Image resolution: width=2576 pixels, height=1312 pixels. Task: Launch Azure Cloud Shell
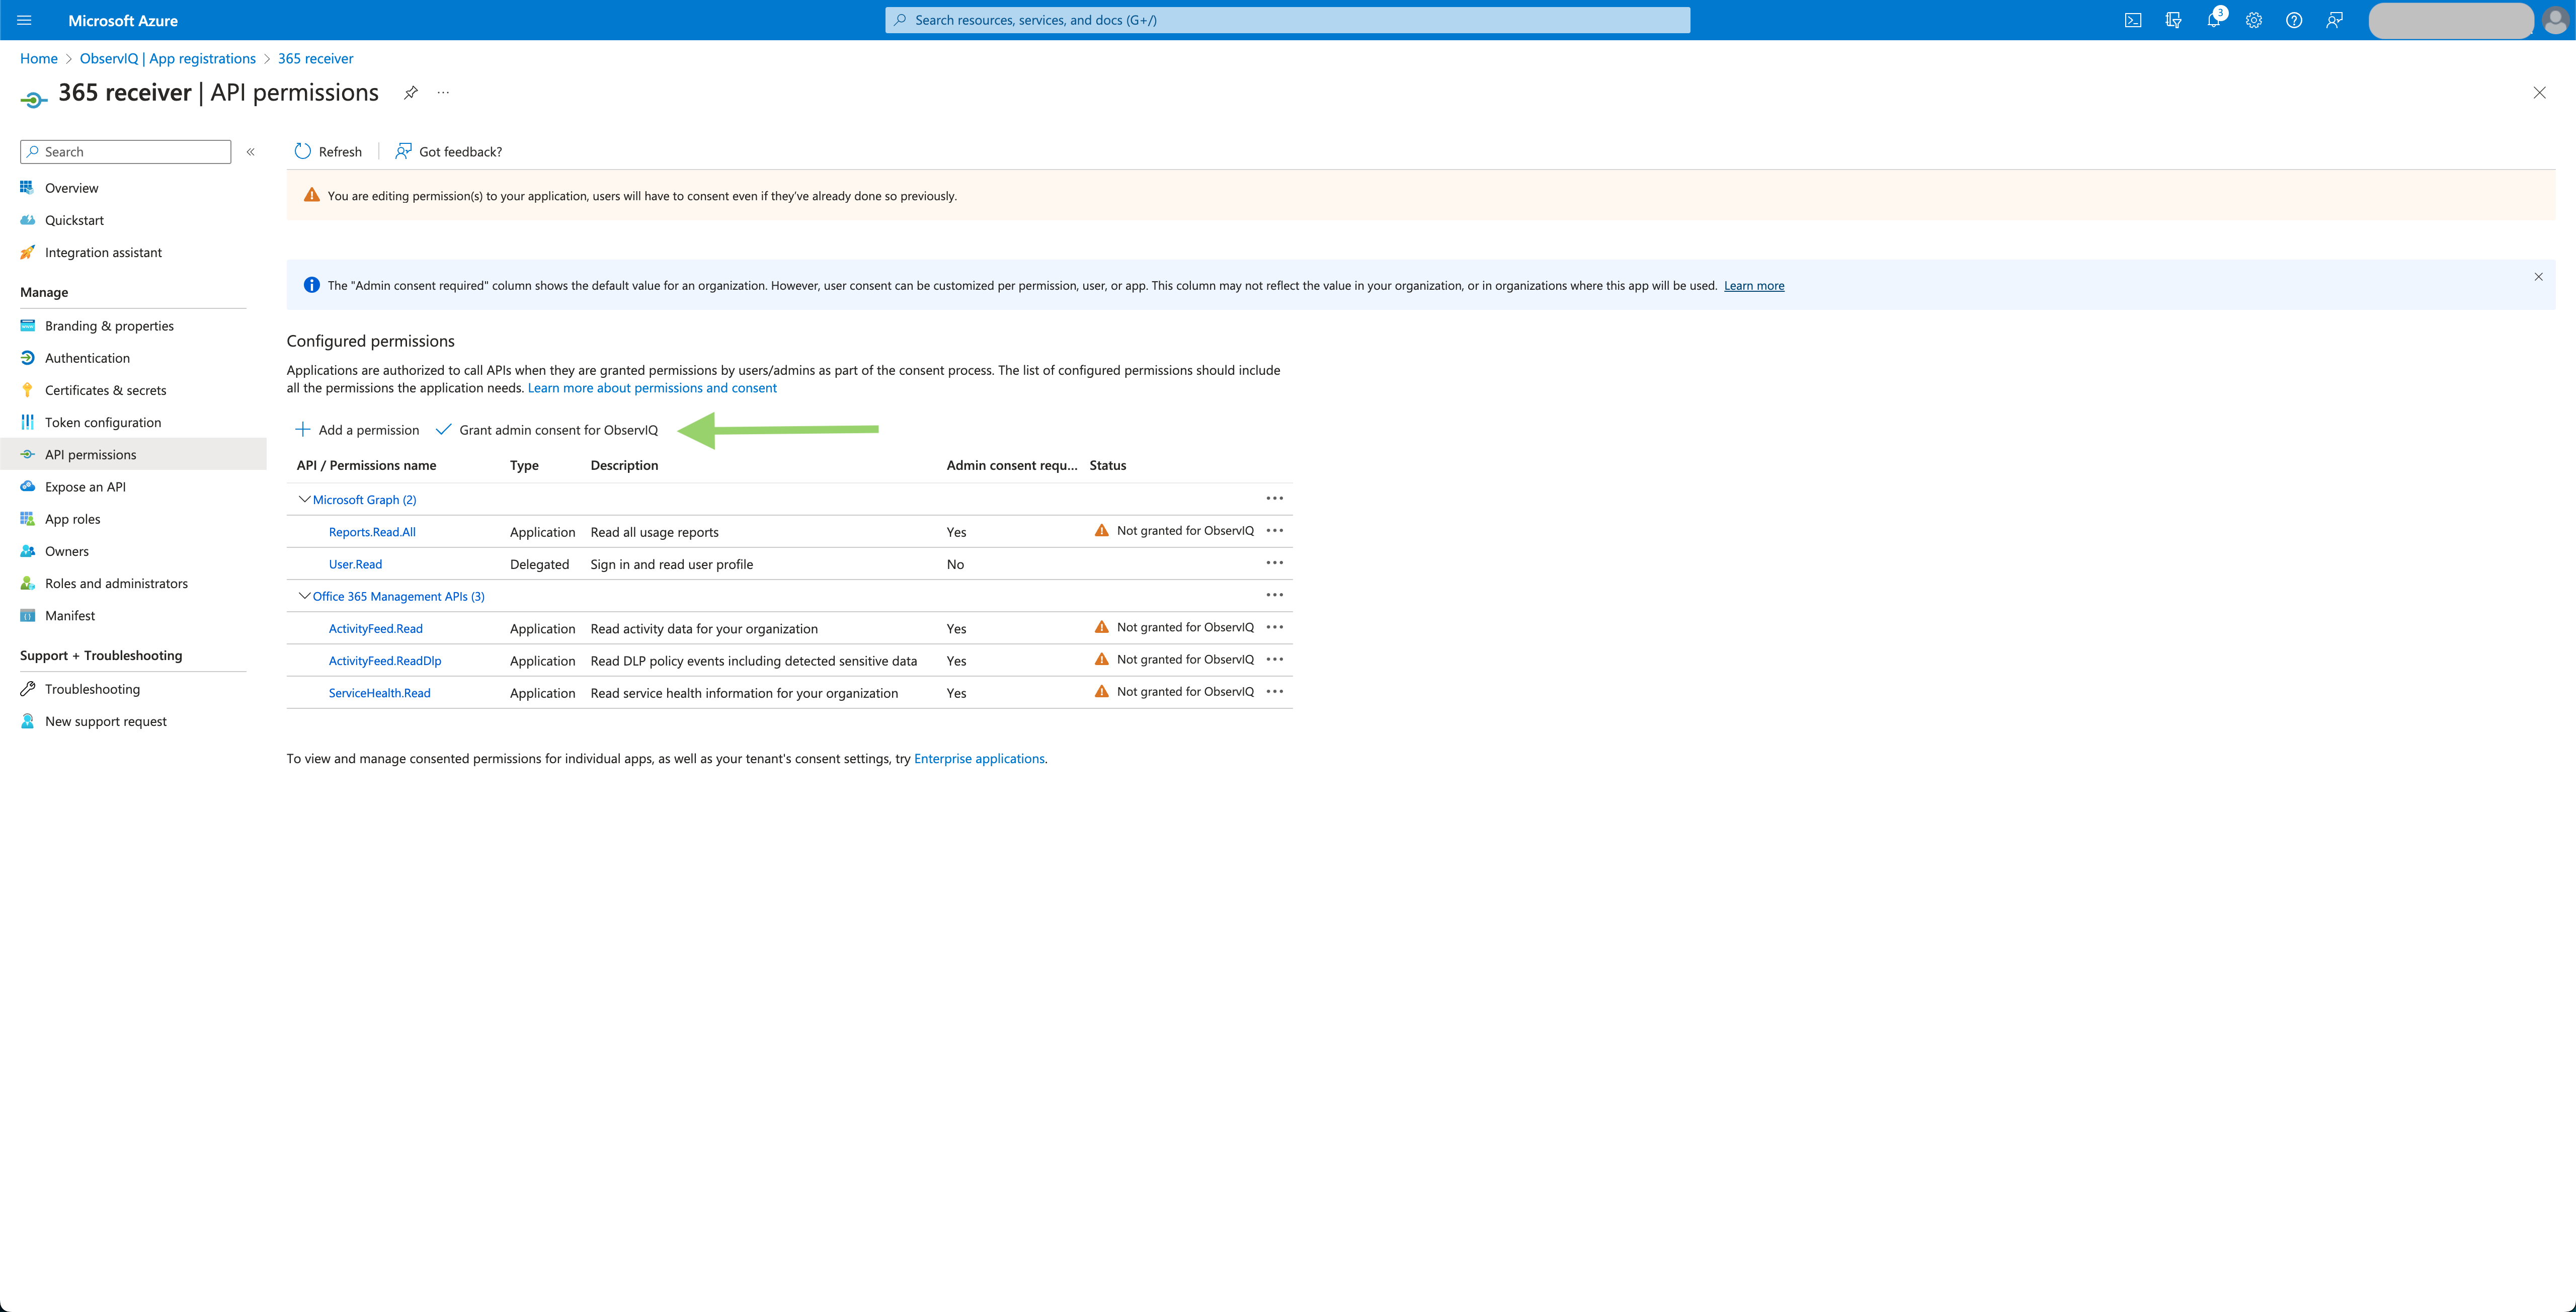[2133, 20]
